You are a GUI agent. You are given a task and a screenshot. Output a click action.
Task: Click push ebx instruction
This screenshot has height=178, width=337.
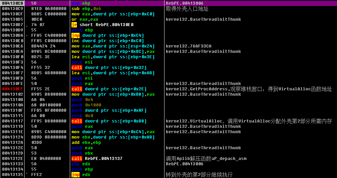point(82,153)
